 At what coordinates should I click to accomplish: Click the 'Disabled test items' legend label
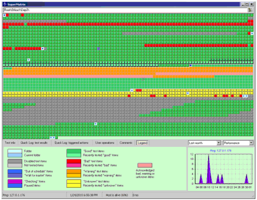coord(36,161)
